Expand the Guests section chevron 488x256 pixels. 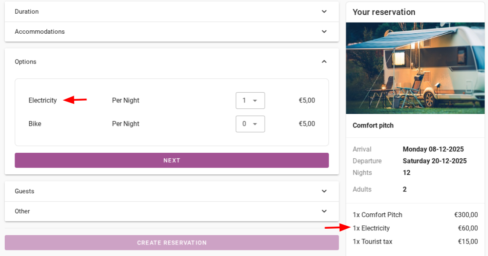tap(324, 191)
